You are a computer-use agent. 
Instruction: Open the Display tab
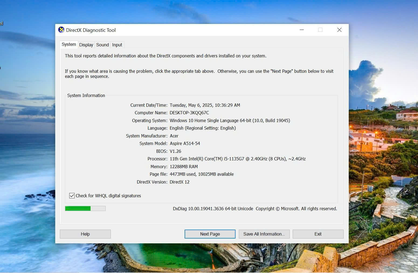pyautogui.click(x=86, y=45)
